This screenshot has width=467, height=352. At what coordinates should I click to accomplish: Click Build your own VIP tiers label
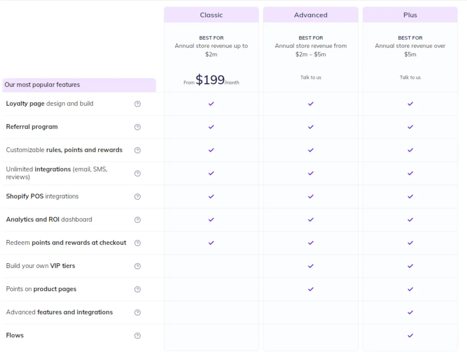pos(40,266)
